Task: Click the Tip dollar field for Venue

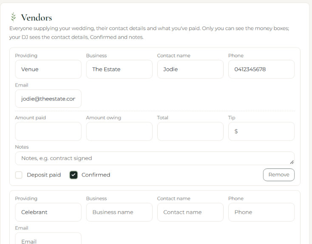Action: [261, 132]
